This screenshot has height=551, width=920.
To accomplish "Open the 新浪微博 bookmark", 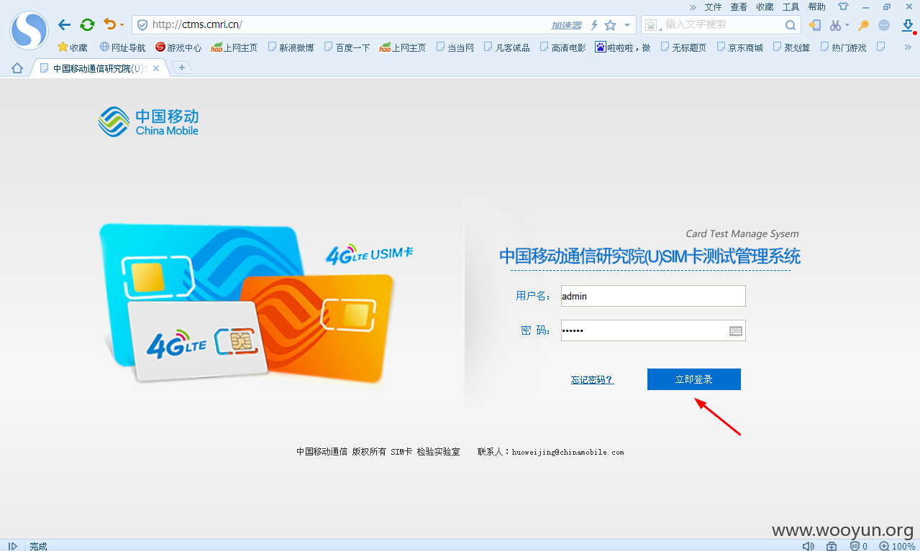I will tap(291, 47).
